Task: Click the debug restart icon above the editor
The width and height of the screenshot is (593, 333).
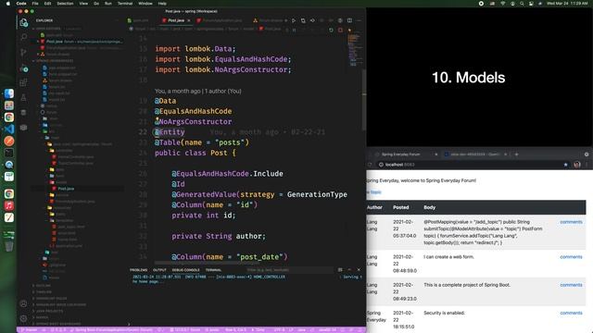Action: click(331, 30)
